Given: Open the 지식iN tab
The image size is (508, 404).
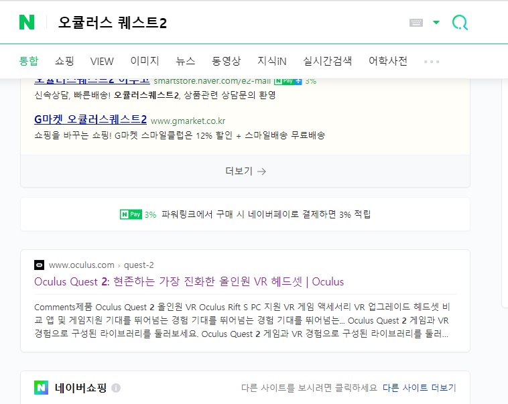Looking at the screenshot, I should 272,61.
